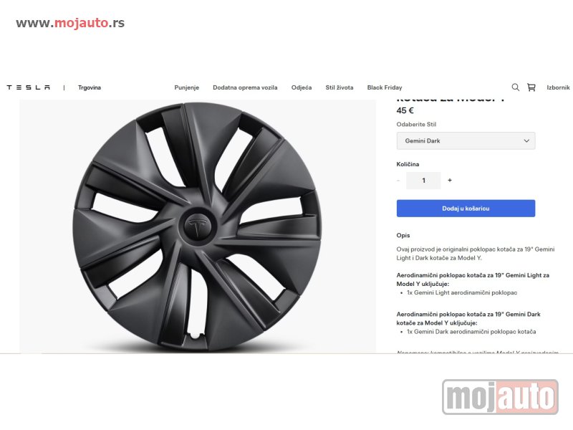
Task: Click the dropdown chevron arrow
Action: tap(526, 140)
